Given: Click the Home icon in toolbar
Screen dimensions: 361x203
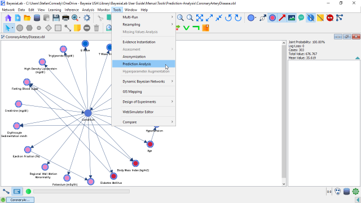Looking at the screenshot, I should coord(8,17).
